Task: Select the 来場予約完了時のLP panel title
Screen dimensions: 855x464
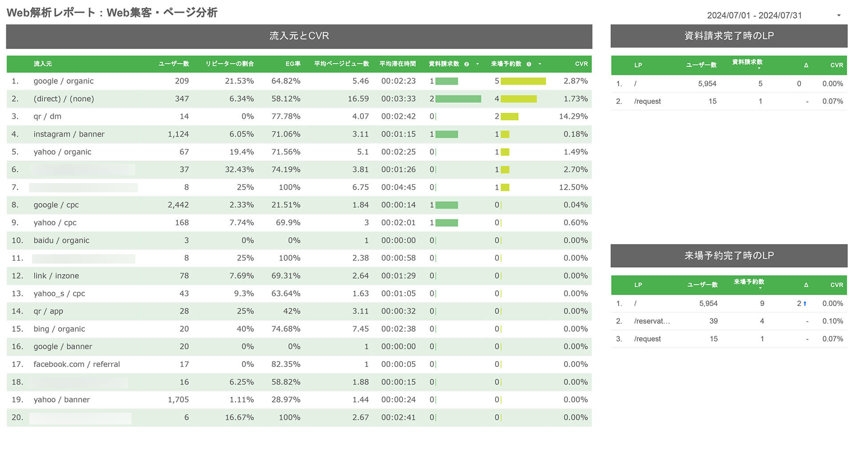Action: (x=729, y=256)
